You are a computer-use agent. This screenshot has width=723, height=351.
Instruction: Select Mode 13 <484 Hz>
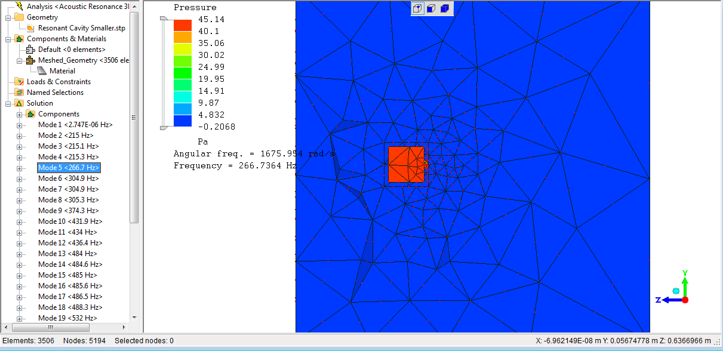[x=68, y=254]
